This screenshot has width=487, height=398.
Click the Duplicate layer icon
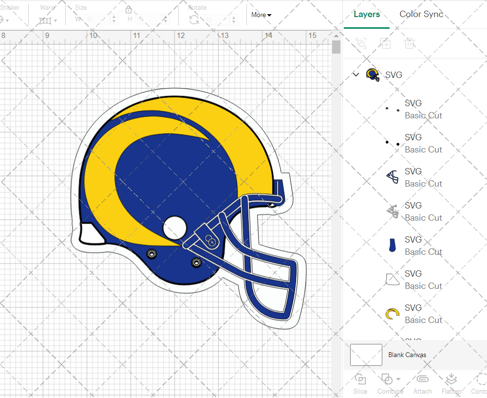point(385,43)
